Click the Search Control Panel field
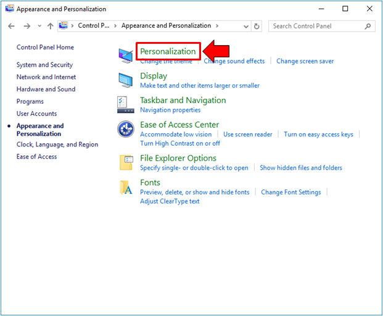Image resolution: width=383 pixels, height=316 pixels. pos(318,26)
